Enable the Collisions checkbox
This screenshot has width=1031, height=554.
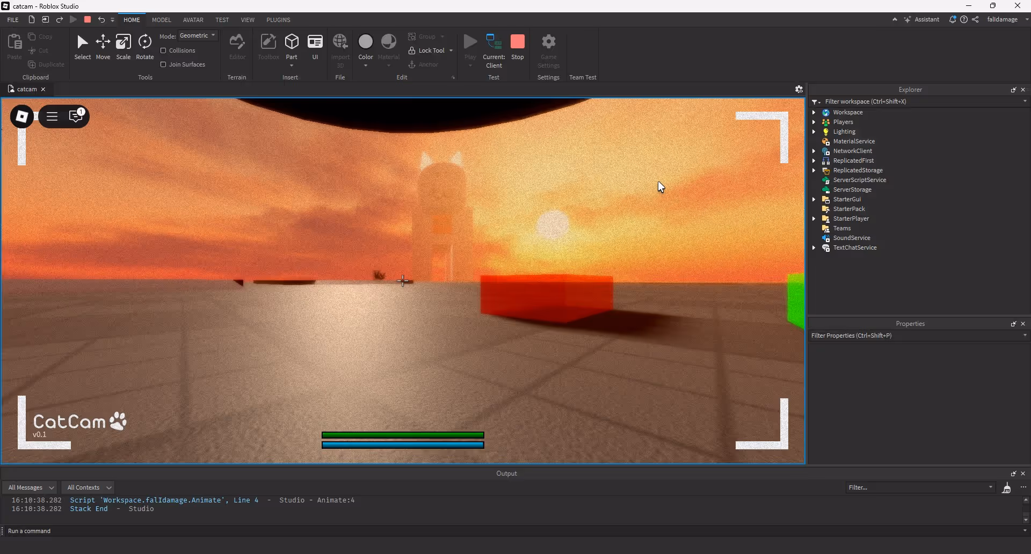(163, 50)
